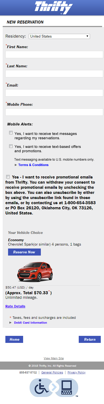Enable text messages regarding my reservations

coord(11,133)
